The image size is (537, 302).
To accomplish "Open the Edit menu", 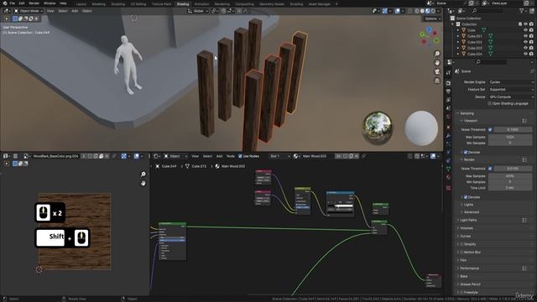I will tap(22, 3).
